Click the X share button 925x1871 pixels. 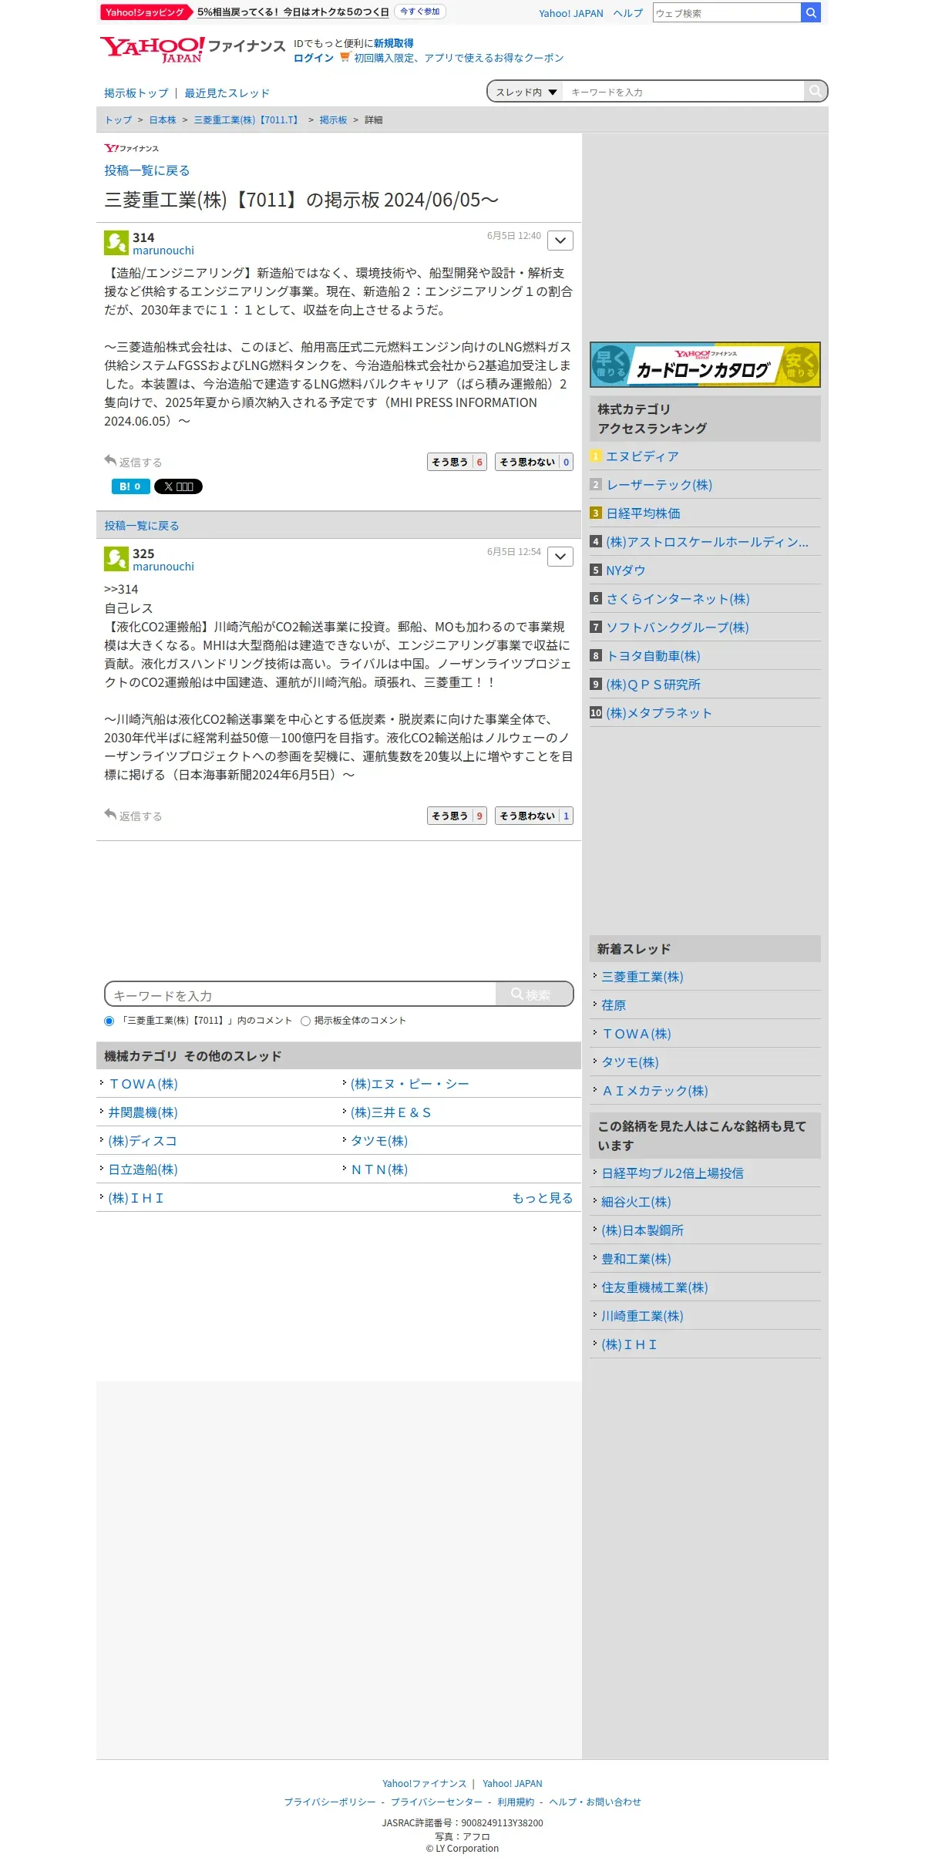point(178,486)
